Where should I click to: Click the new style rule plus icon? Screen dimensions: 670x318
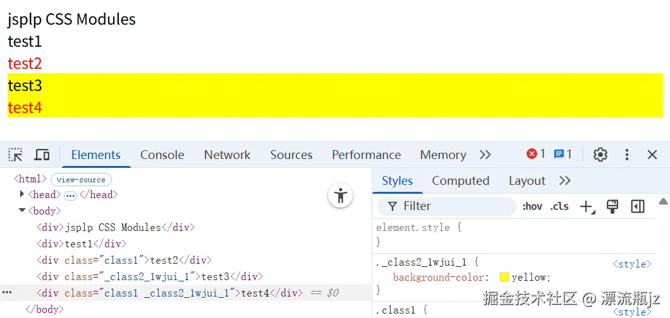(587, 206)
